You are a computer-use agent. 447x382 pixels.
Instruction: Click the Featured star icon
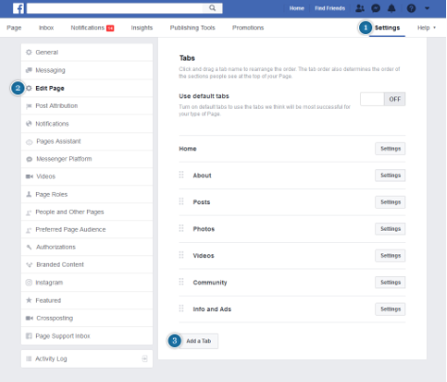[29, 300]
